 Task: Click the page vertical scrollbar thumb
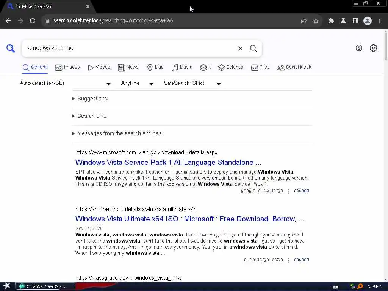pos(386,46)
